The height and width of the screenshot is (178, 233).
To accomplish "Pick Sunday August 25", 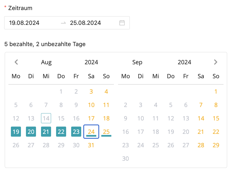I will coord(106,132).
